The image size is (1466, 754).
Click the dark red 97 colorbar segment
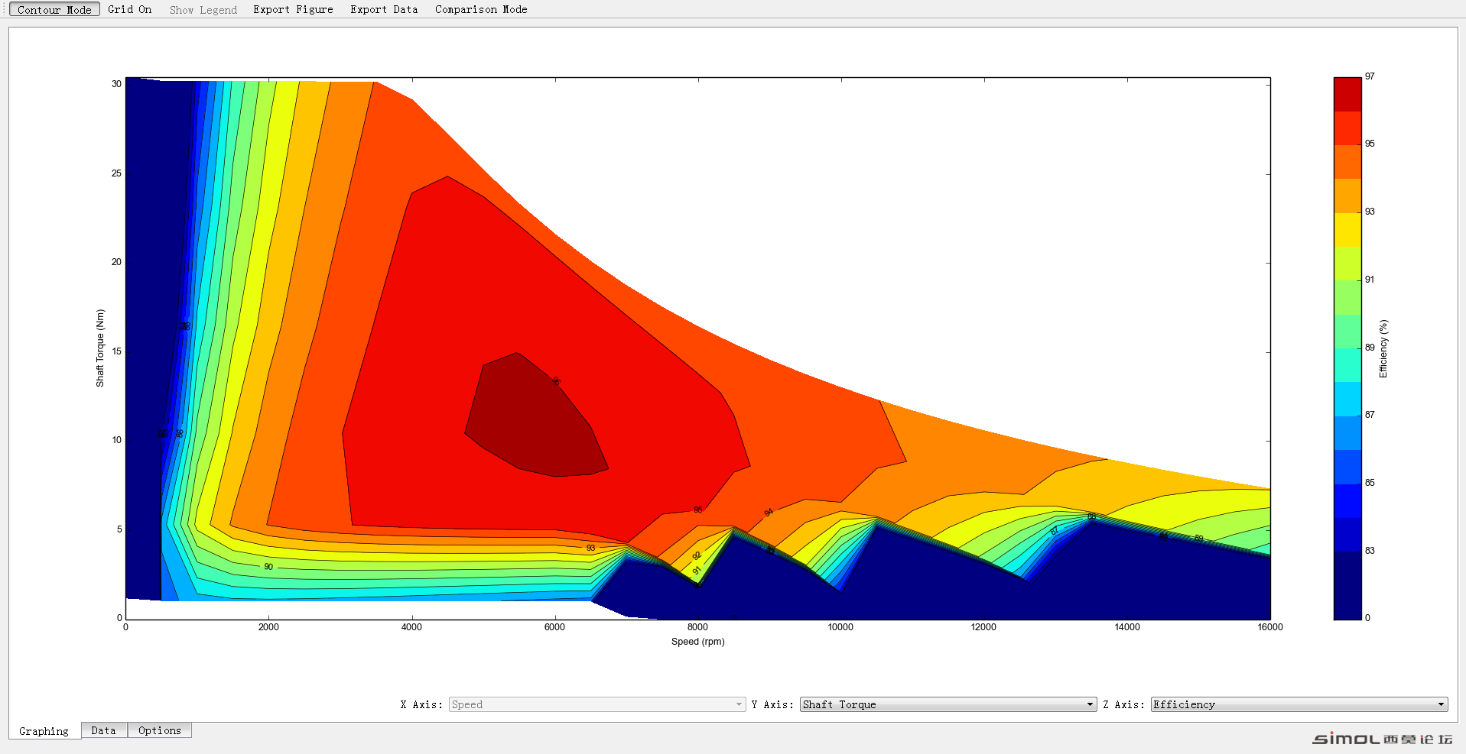1347,94
